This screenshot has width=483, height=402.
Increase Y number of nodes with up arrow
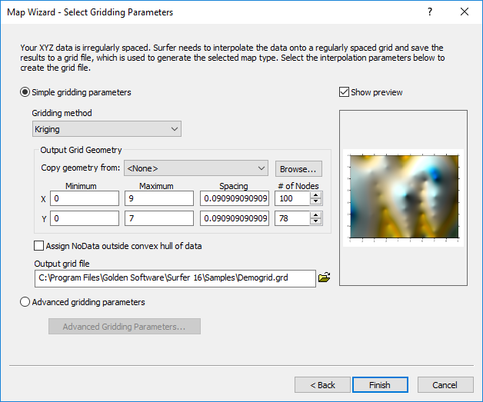(x=316, y=215)
